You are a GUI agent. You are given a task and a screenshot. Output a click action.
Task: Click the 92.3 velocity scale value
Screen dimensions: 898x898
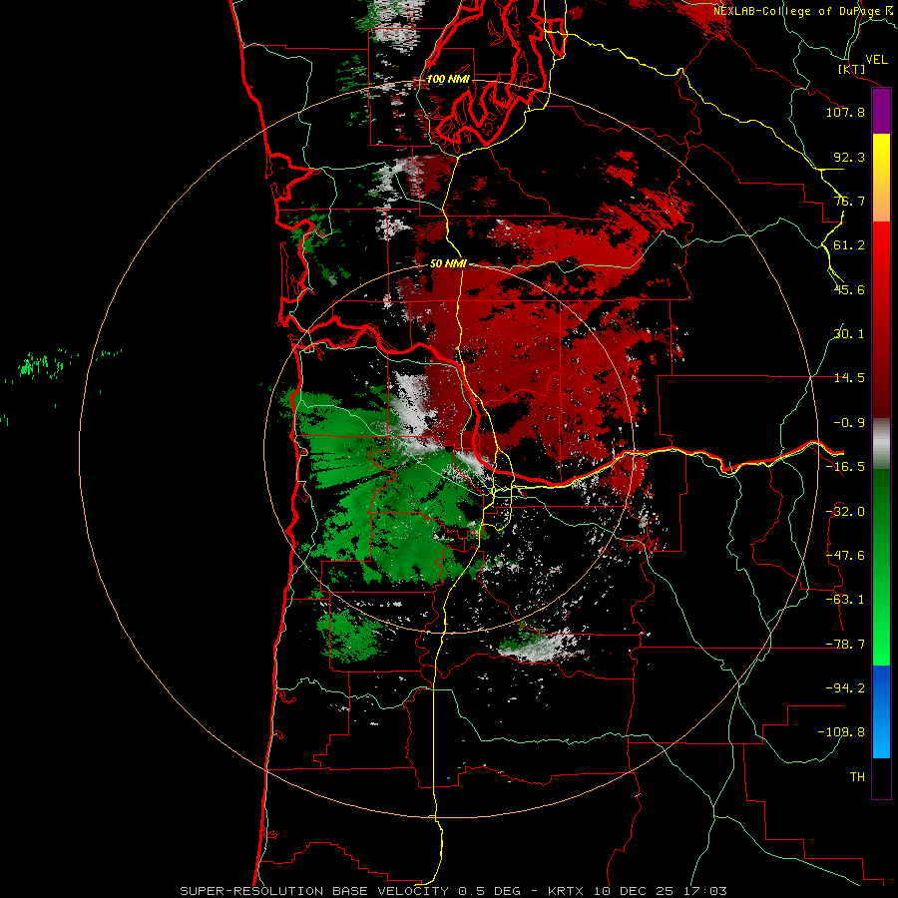click(x=849, y=157)
